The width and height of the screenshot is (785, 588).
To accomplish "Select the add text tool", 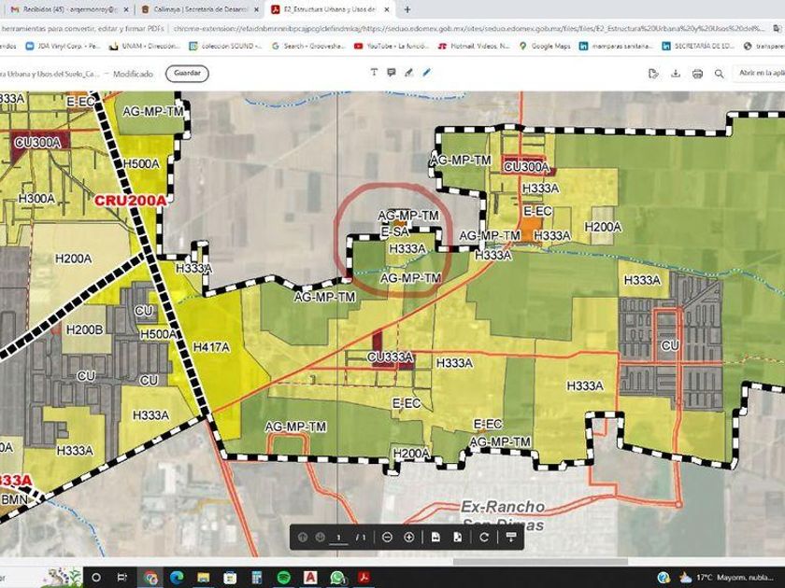I will 374,73.
